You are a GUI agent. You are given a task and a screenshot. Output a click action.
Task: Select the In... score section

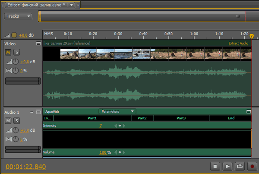[x=48, y=118]
